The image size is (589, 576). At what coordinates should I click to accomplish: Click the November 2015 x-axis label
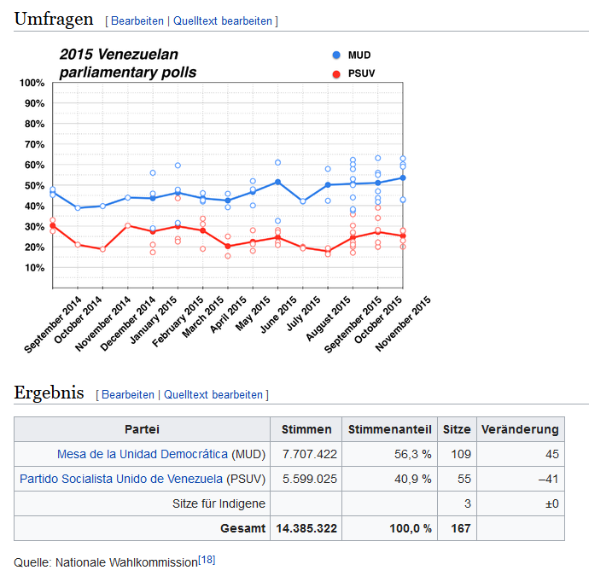pos(403,323)
